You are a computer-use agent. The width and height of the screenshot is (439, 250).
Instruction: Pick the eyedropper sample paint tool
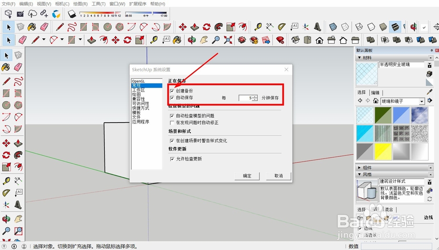coord(429,92)
